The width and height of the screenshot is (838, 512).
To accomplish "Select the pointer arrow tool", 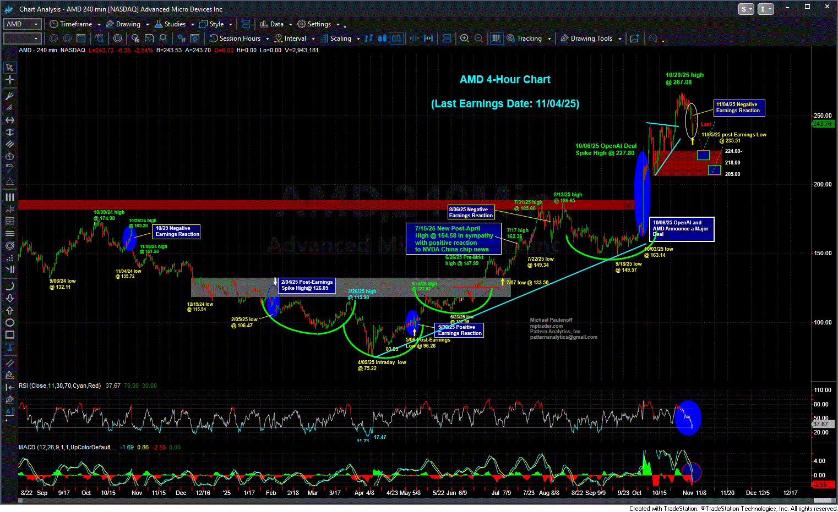I will (10, 68).
